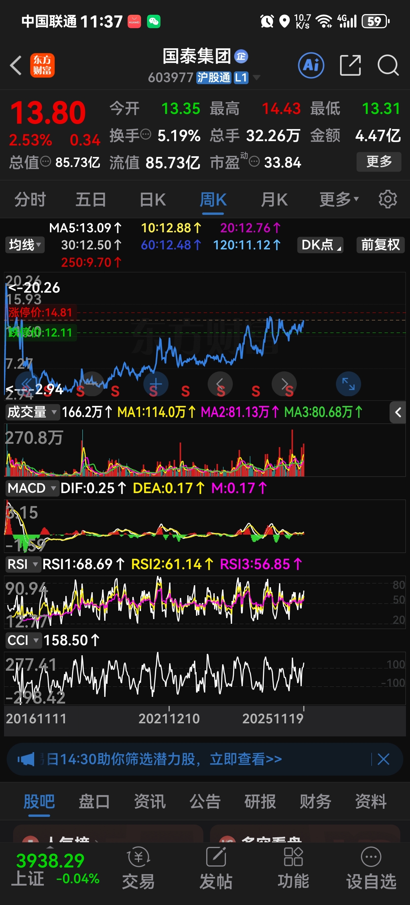Jump chart to earliest with double-left arrow
The height and width of the screenshot is (905, 410).
[27, 384]
